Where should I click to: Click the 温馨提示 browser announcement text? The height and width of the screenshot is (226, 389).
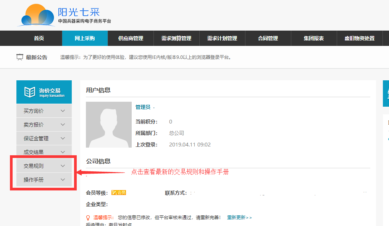146,57
